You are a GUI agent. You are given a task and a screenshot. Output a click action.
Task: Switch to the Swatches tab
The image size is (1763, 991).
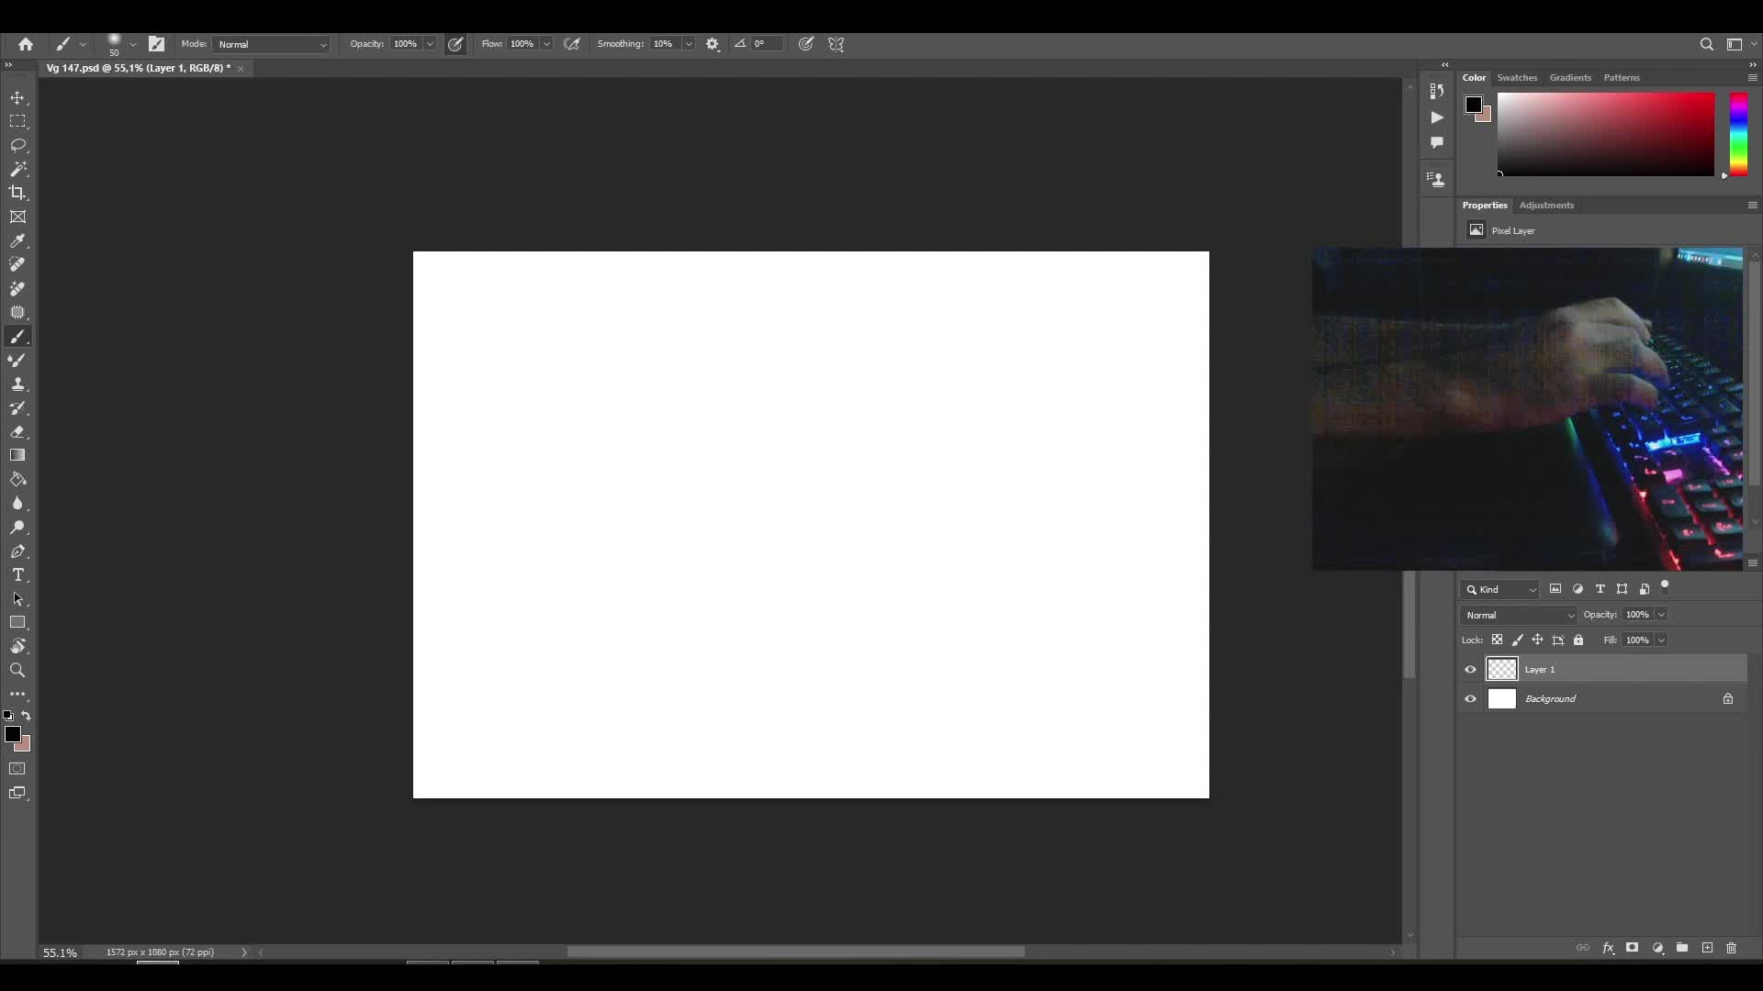pyautogui.click(x=1516, y=78)
